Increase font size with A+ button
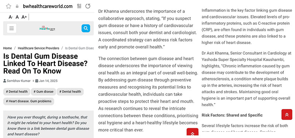295x138 pixels. pos(24,17)
